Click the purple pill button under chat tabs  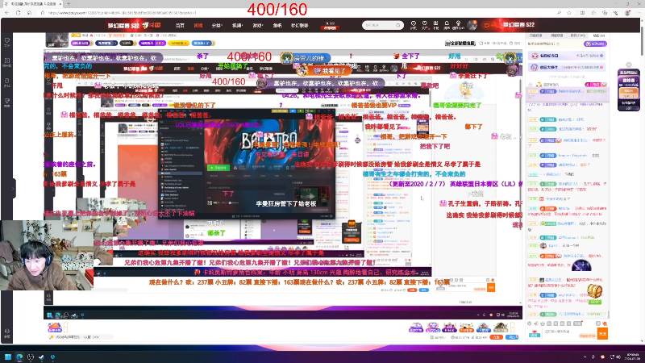[x=595, y=44]
